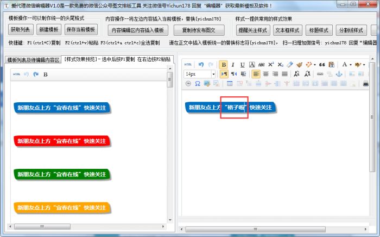
Task: Align text left
Action: 256,74
